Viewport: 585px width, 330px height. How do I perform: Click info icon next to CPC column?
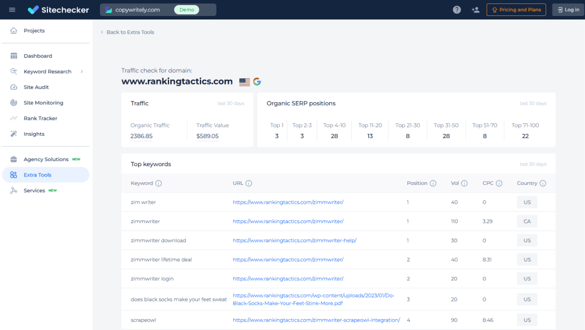[499, 183]
